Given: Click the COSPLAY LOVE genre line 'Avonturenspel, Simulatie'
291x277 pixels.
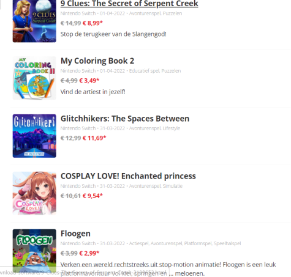Looking at the screenshot, I should (156, 186).
